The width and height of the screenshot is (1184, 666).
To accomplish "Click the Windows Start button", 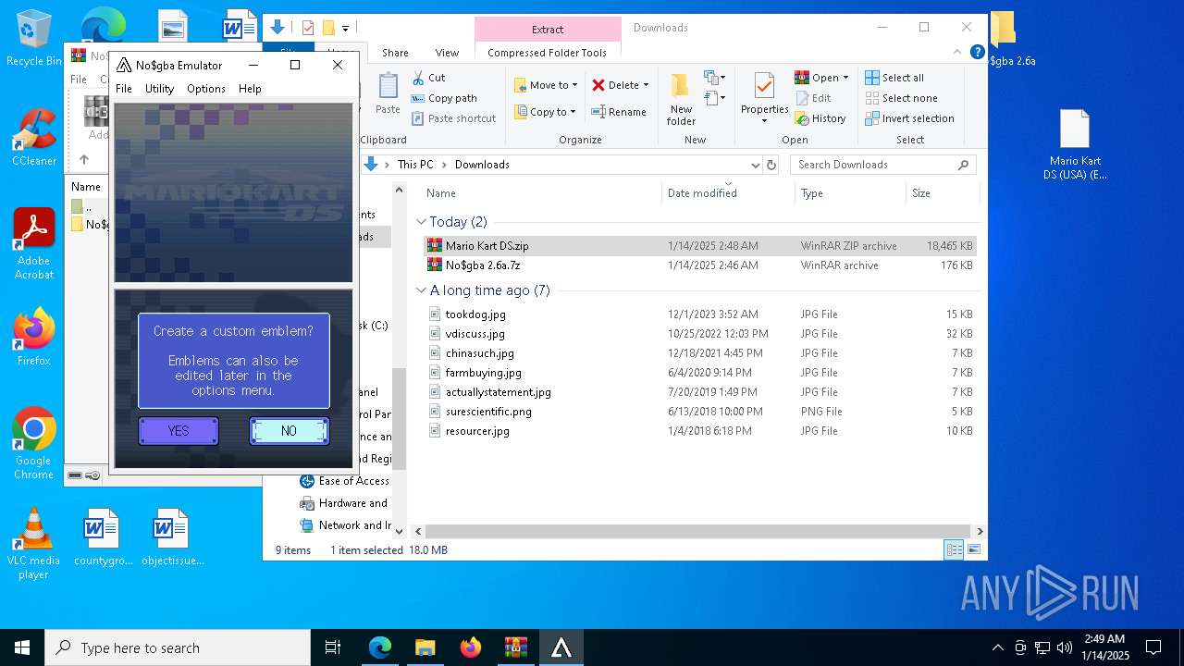I will (22, 647).
